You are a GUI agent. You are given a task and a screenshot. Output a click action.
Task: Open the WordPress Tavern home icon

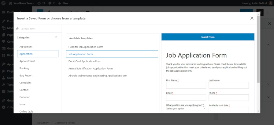click(x=10, y=3)
